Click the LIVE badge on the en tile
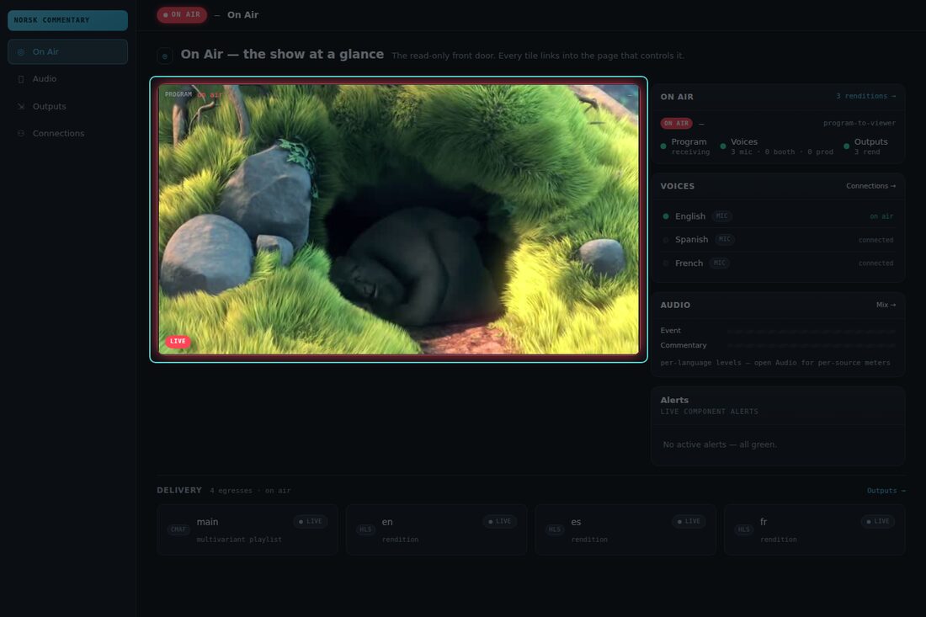This screenshot has width=926, height=617. [499, 521]
